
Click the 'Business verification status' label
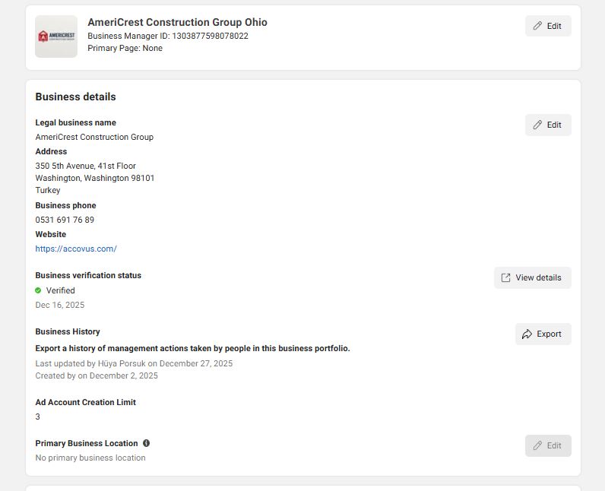(x=88, y=275)
